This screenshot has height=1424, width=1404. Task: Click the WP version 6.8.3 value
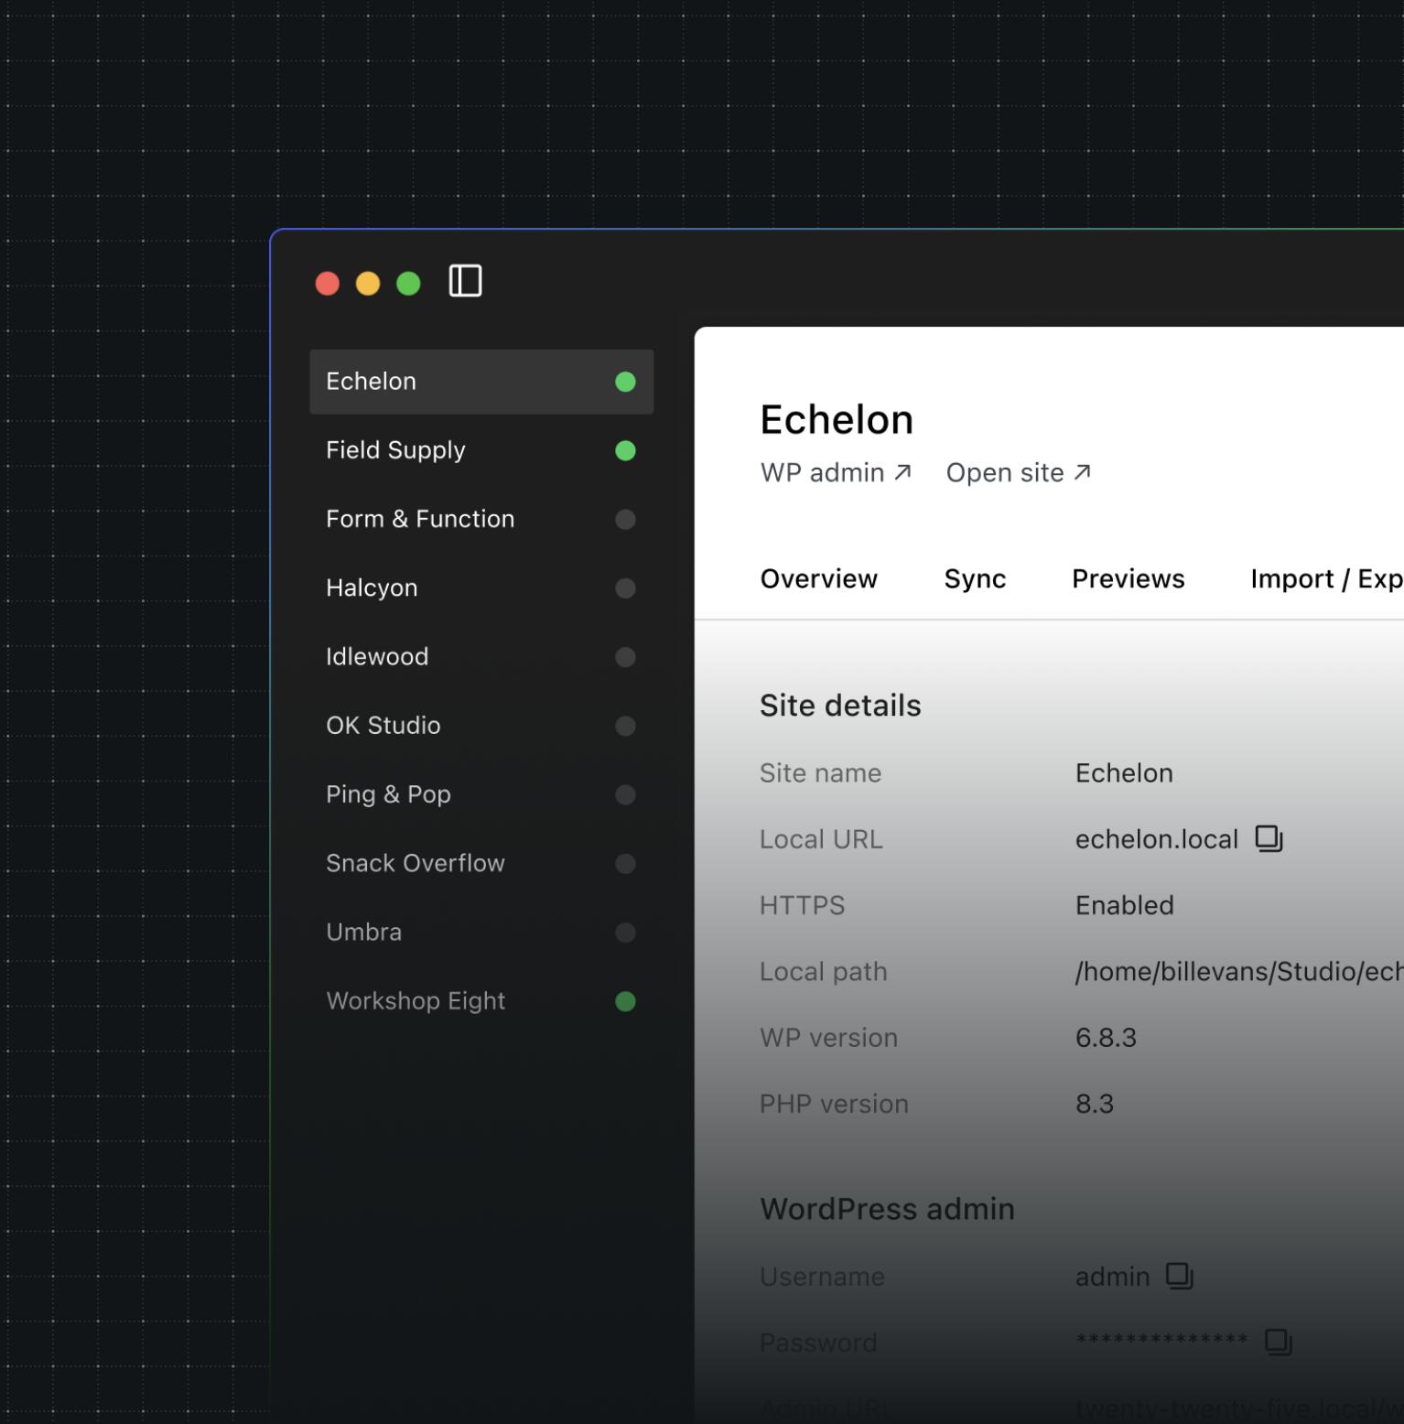(x=1106, y=1037)
